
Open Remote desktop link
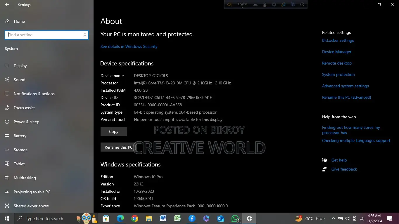click(337, 63)
